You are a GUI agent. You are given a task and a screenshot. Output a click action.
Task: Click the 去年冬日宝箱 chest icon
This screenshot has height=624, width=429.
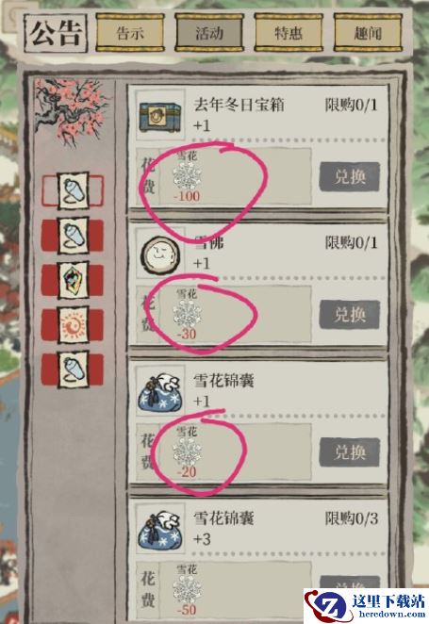tap(160, 115)
